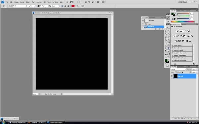Add a layer mask to Layer 1
199x124 pixels.
click(182, 118)
